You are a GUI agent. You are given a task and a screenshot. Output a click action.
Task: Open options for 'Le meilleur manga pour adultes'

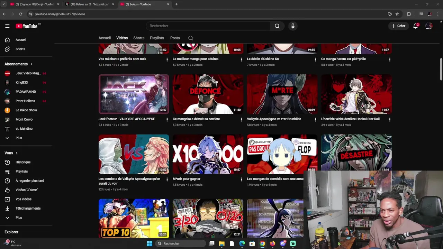pos(241,59)
